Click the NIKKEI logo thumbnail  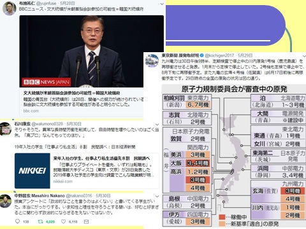[33, 171]
